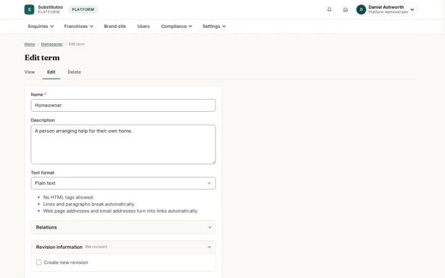The width and height of the screenshot is (445, 278).
Task: Focus the Name input field
Action: tap(123, 105)
